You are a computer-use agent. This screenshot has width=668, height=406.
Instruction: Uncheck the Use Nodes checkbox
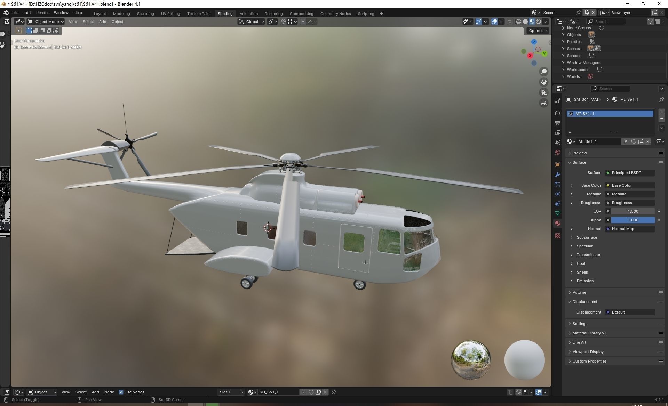121,392
